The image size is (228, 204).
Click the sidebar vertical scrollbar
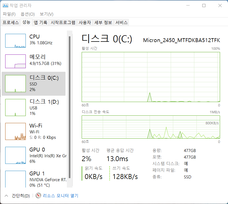pos(70,107)
